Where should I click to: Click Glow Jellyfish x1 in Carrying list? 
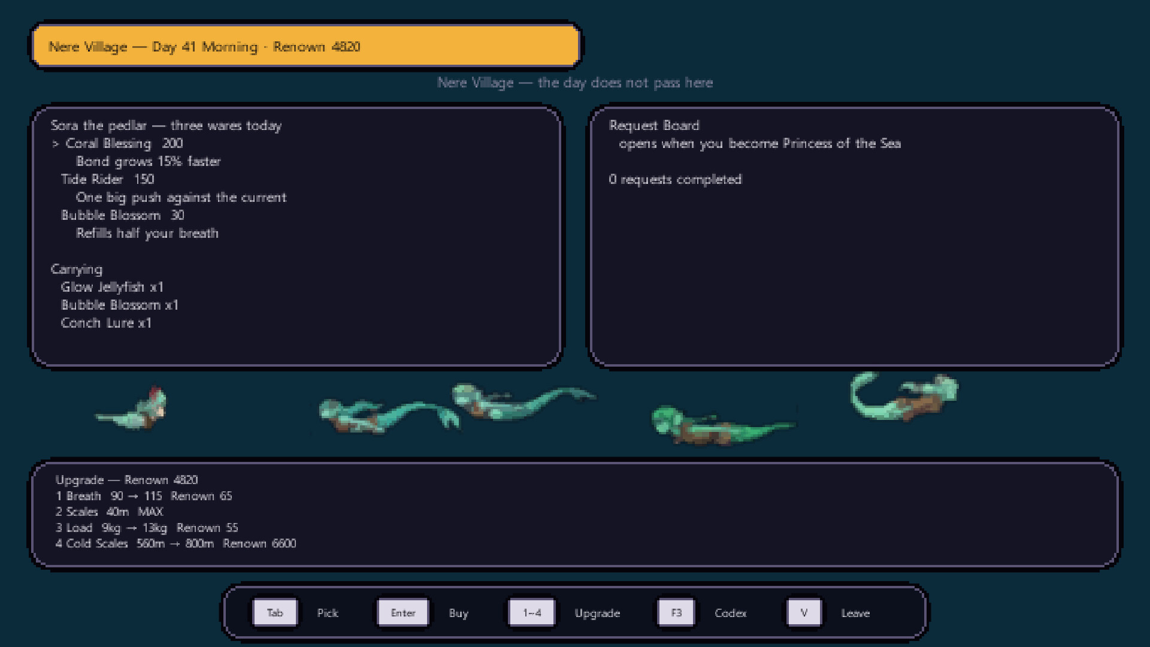(112, 287)
